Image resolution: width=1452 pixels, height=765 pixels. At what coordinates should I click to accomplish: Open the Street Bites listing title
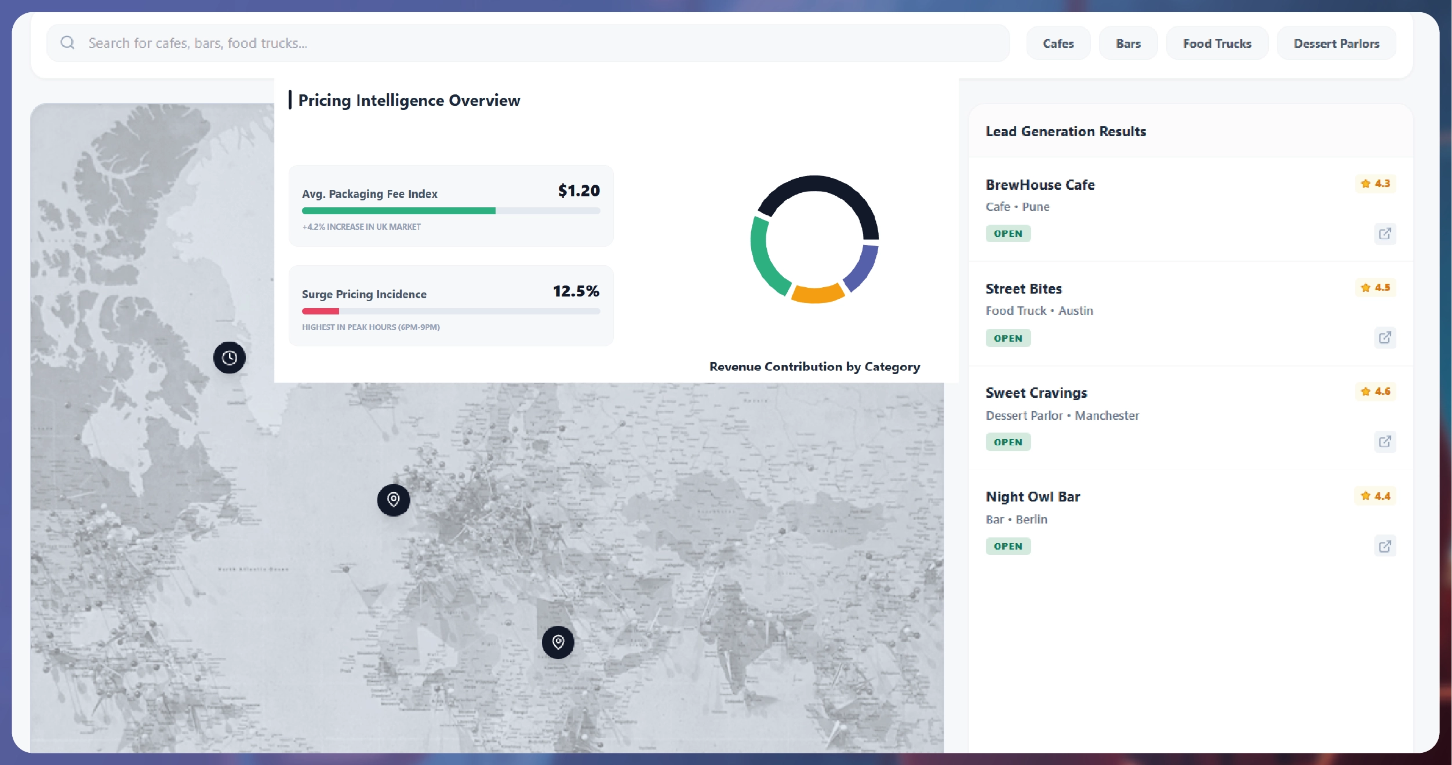[x=1023, y=289]
